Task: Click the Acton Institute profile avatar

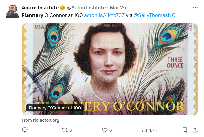Action: coord(12,11)
